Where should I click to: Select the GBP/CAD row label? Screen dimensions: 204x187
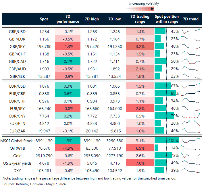pos(17,61)
